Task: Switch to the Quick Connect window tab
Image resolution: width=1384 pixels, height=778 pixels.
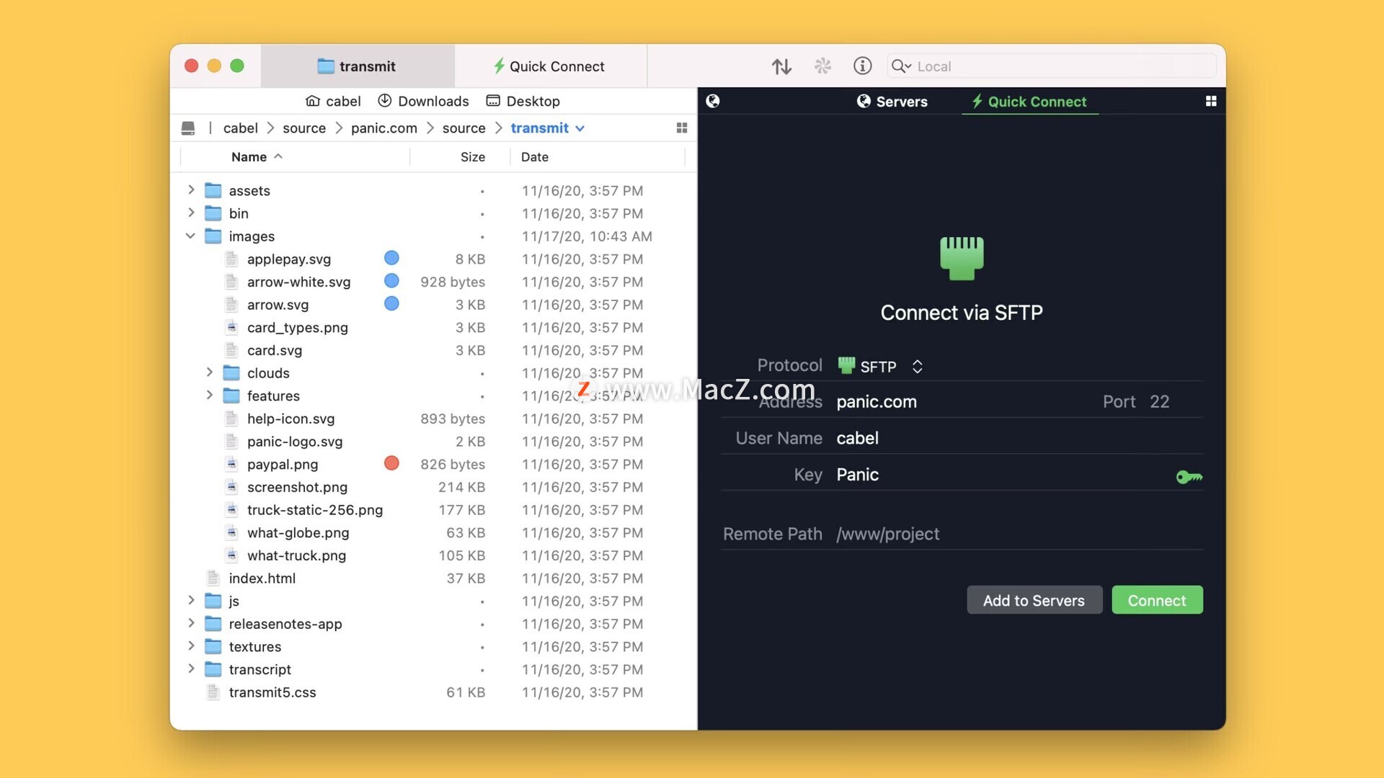Action: (551, 66)
